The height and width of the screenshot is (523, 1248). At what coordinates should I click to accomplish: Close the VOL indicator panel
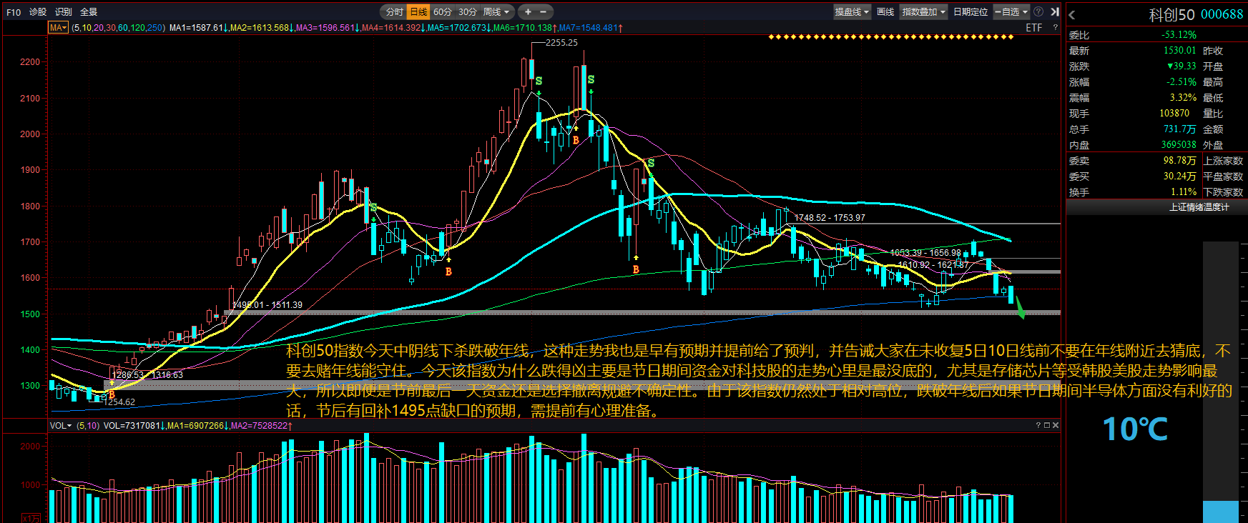[1056, 425]
